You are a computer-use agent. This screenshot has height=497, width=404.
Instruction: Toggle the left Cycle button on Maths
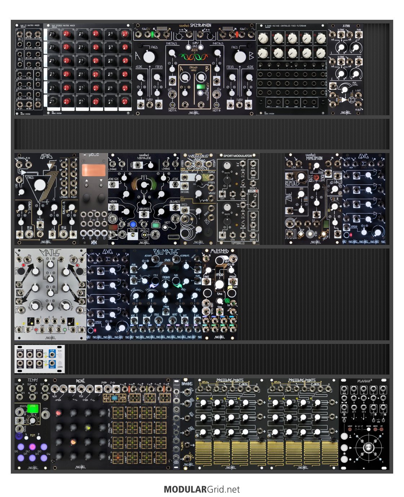pos(23,266)
